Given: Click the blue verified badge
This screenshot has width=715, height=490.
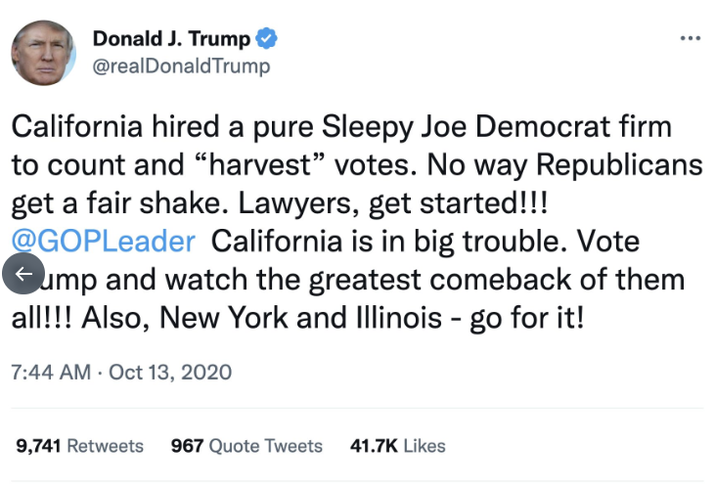Looking at the screenshot, I should tap(266, 39).
